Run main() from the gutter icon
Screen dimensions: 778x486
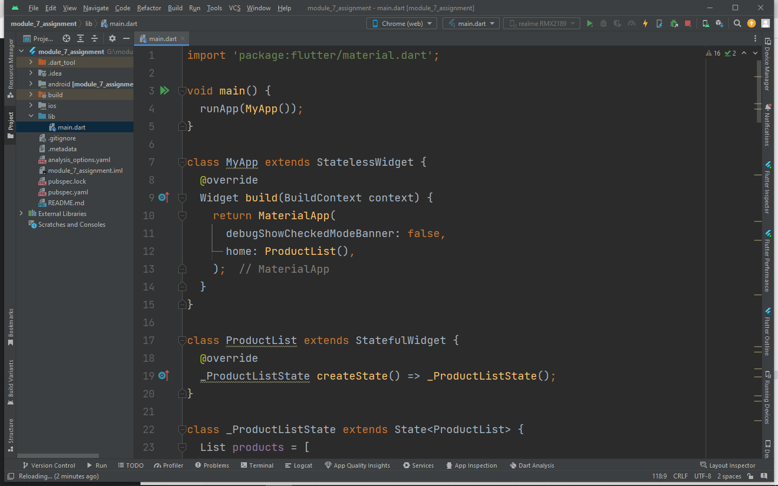point(165,90)
